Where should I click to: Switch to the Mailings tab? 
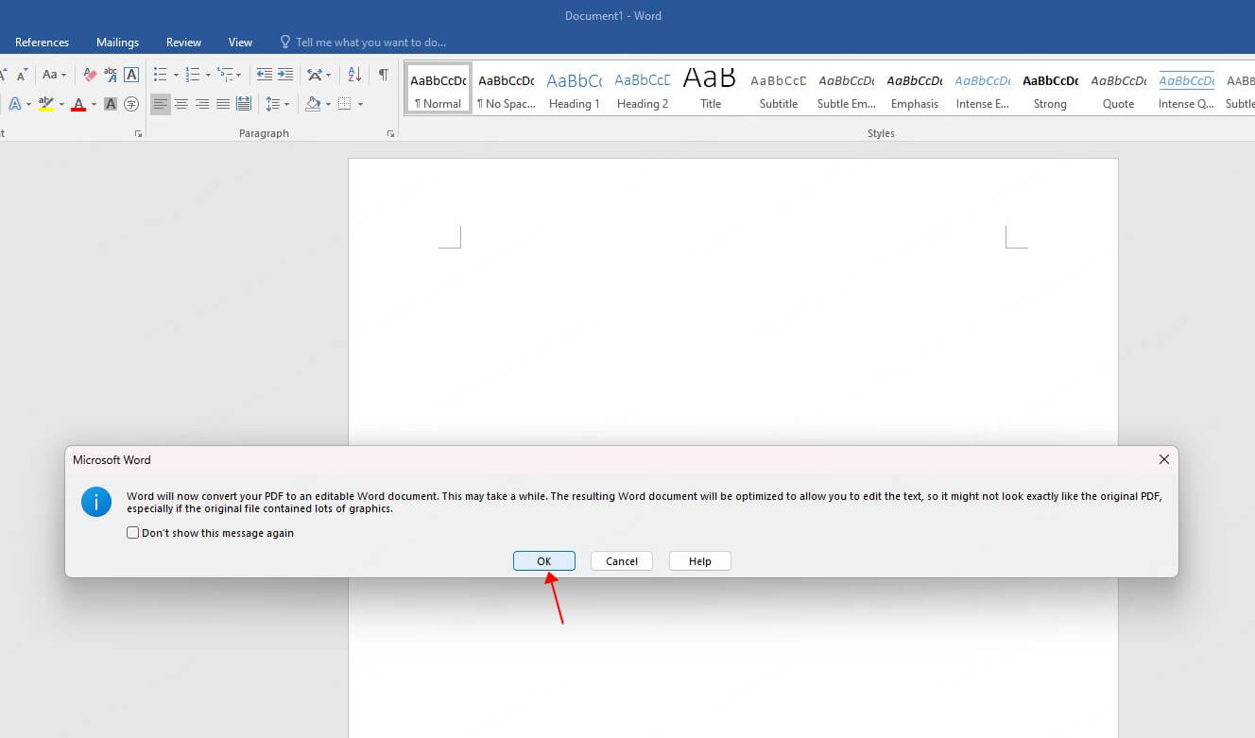117,43
